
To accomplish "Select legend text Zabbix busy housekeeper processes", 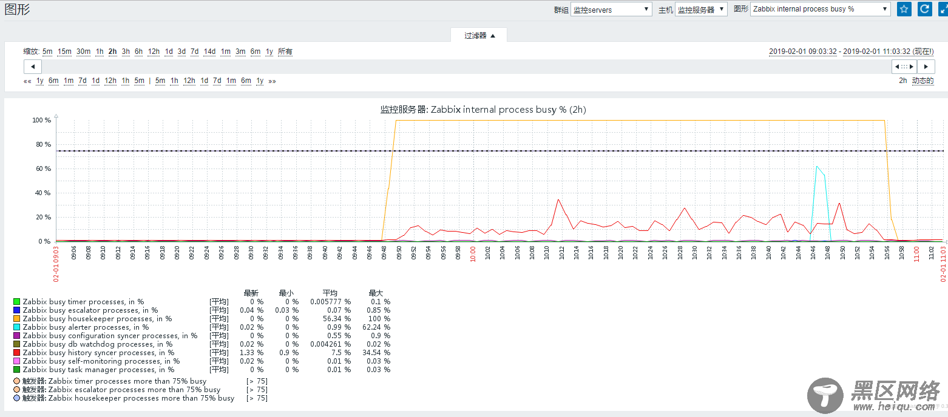I will pos(97,319).
